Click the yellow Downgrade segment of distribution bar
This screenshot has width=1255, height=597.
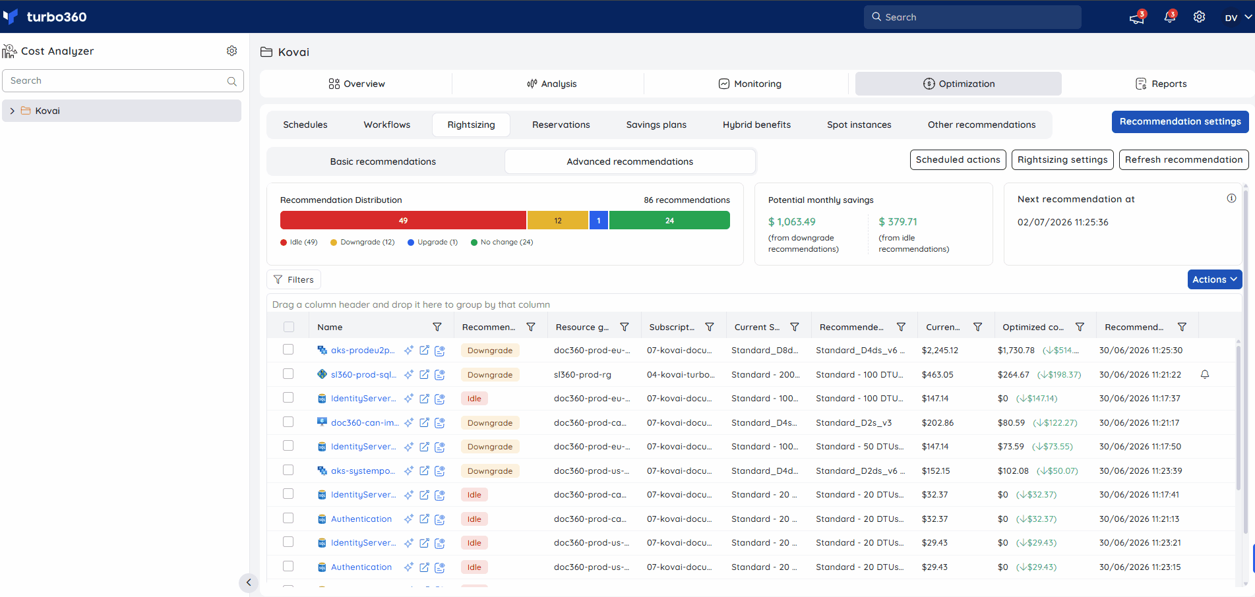click(558, 220)
